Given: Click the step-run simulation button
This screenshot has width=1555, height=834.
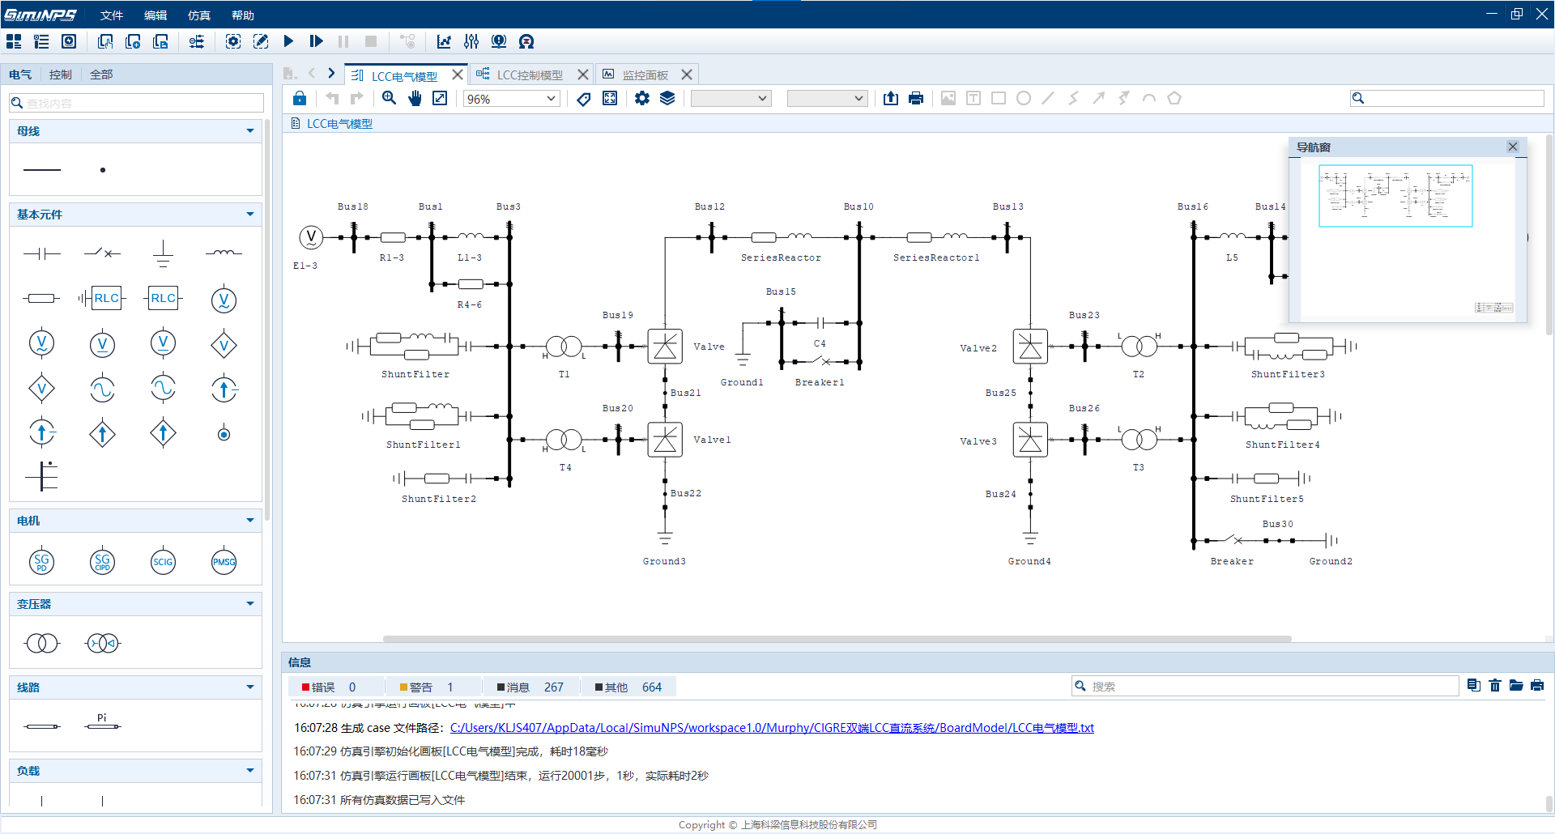Looking at the screenshot, I should pyautogui.click(x=316, y=41).
